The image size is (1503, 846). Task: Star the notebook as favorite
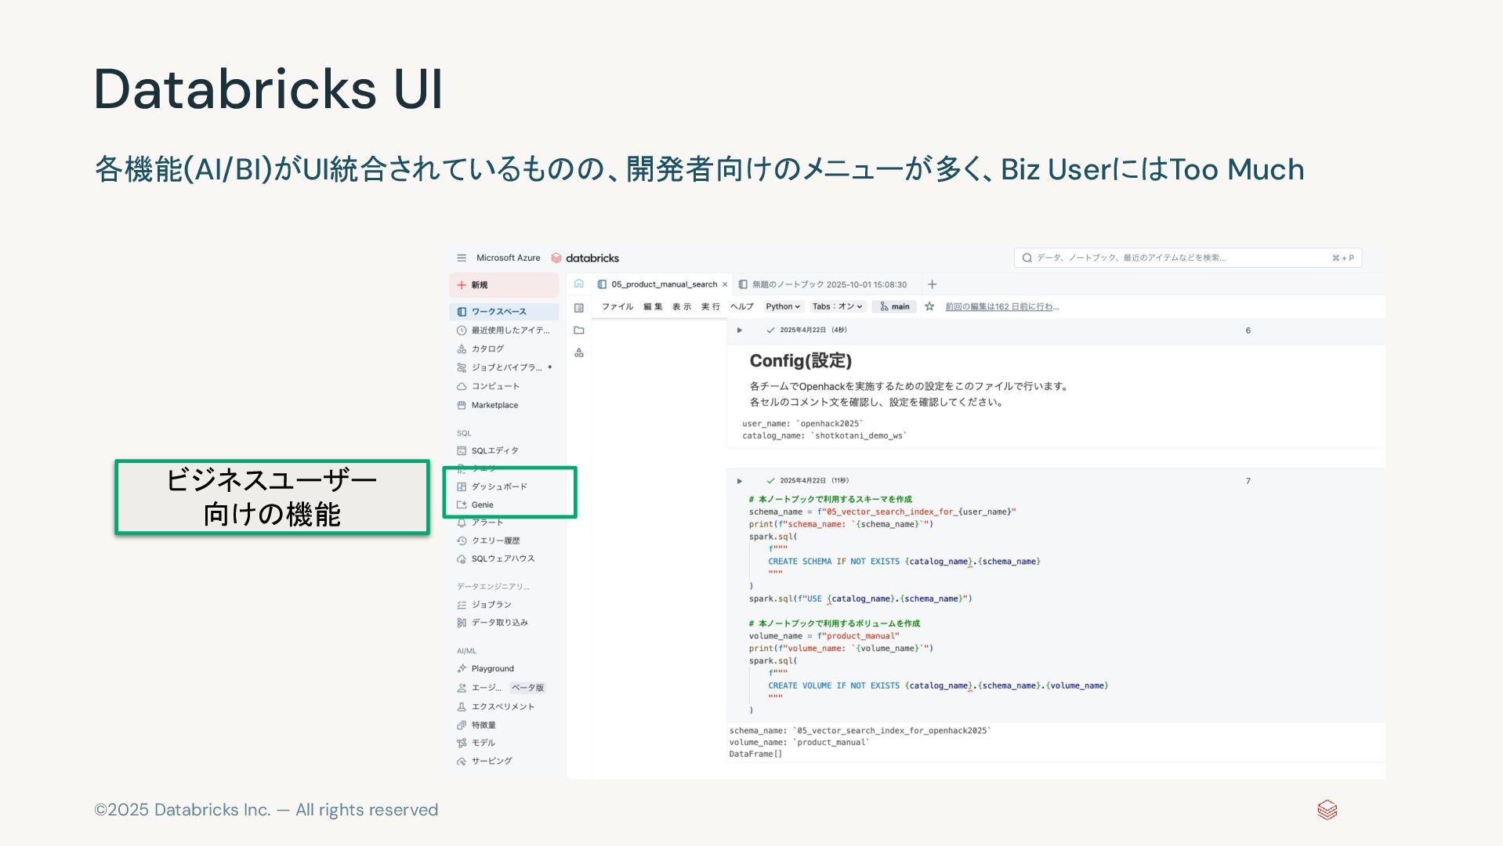[929, 306]
